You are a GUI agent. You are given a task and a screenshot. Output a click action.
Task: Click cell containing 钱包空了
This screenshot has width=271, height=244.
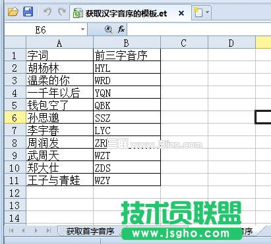59,105
